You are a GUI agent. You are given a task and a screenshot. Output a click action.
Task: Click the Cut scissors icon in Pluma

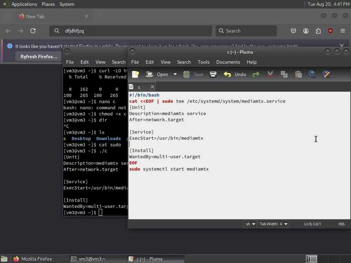(270, 74)
